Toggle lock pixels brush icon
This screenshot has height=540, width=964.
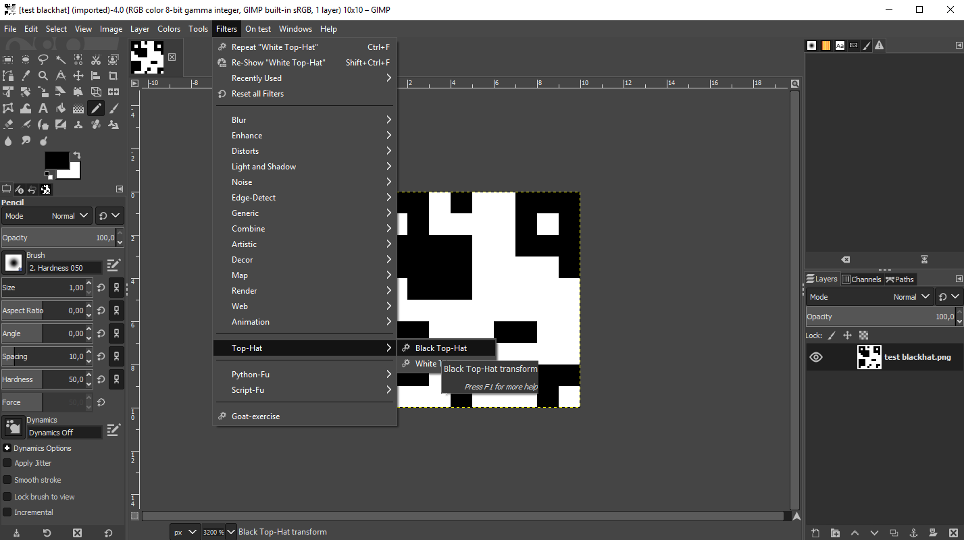[832, 335]
